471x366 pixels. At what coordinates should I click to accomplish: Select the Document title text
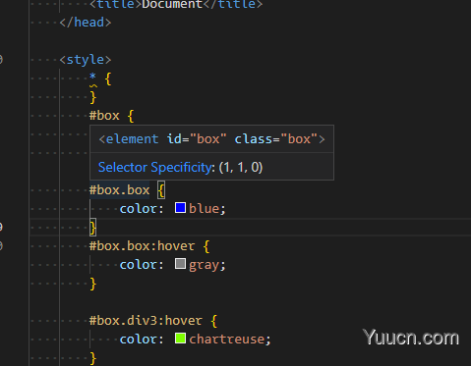click(x=172, y=4)
